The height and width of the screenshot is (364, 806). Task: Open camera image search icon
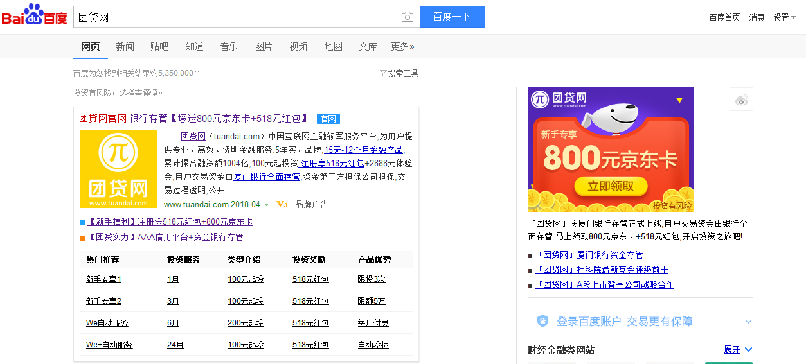click(407, 17)
